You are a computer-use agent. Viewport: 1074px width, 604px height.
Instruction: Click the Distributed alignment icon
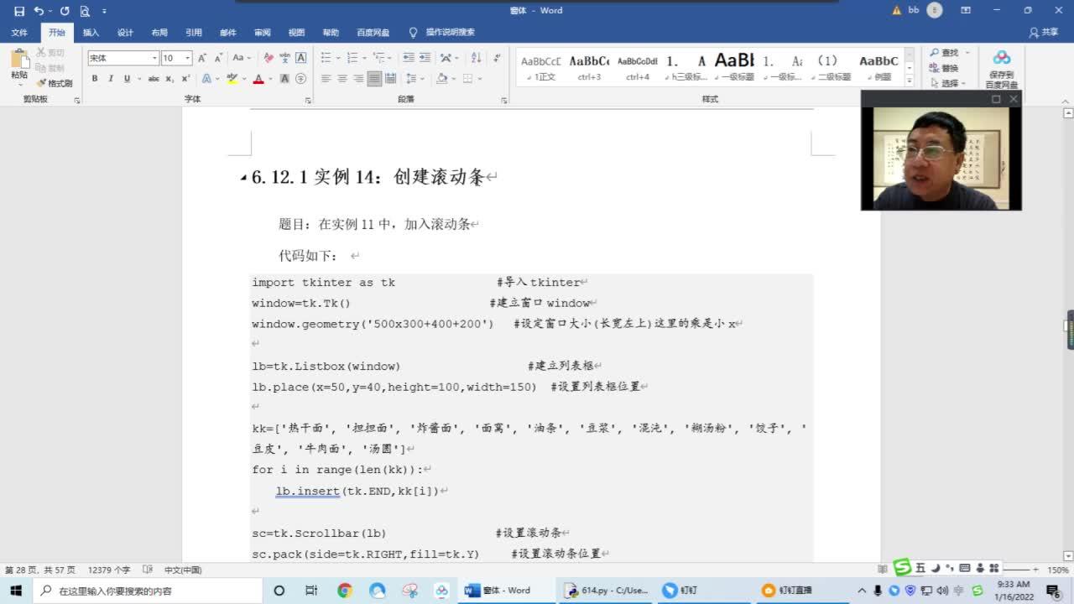(391, 79)
